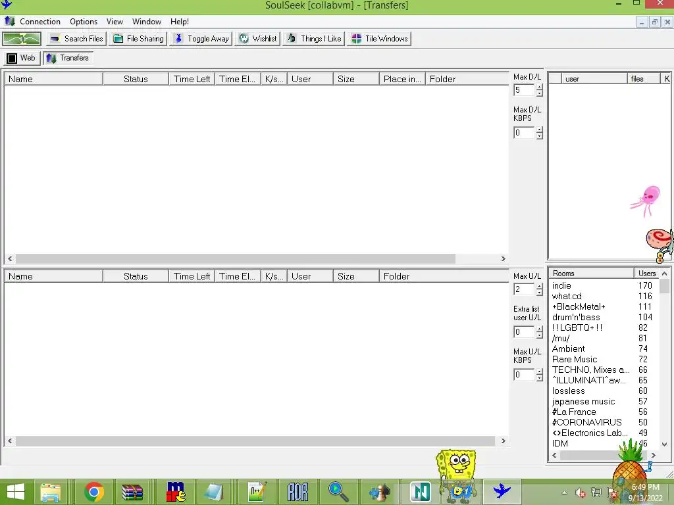Select the +BlackMetal+ room
This screenshot has width=674, height=505.
579,306
